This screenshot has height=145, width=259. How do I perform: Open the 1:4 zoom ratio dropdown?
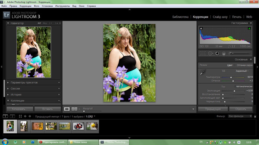tap(57, 23)
